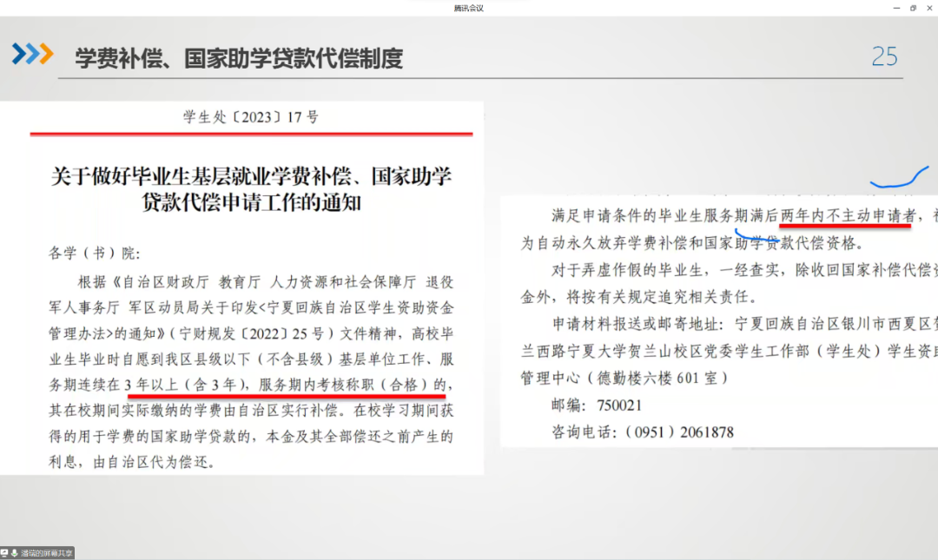This screenshot has height=560, width=938.
Task: Click the postal code 750021
Action: [x=622, y=405]
